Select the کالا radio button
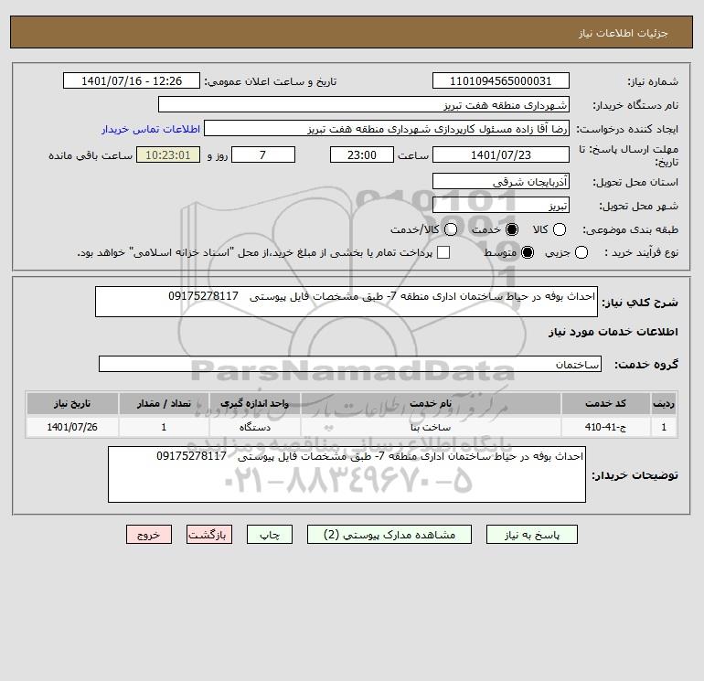This screenshot has width=704, height=681. click(x=559, y=229)
